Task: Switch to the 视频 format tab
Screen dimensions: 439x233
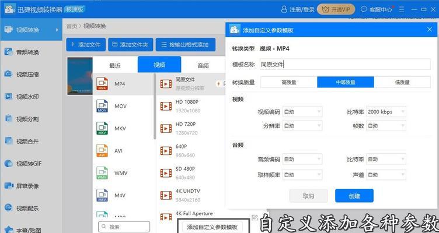Action: (159, 65)
